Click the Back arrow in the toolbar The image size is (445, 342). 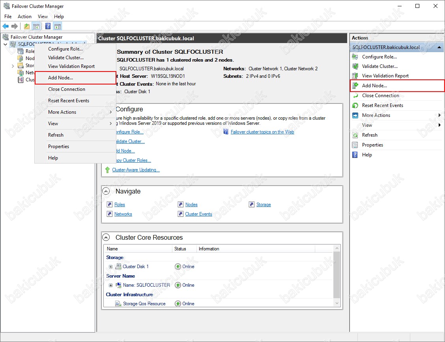pos(6,26)
